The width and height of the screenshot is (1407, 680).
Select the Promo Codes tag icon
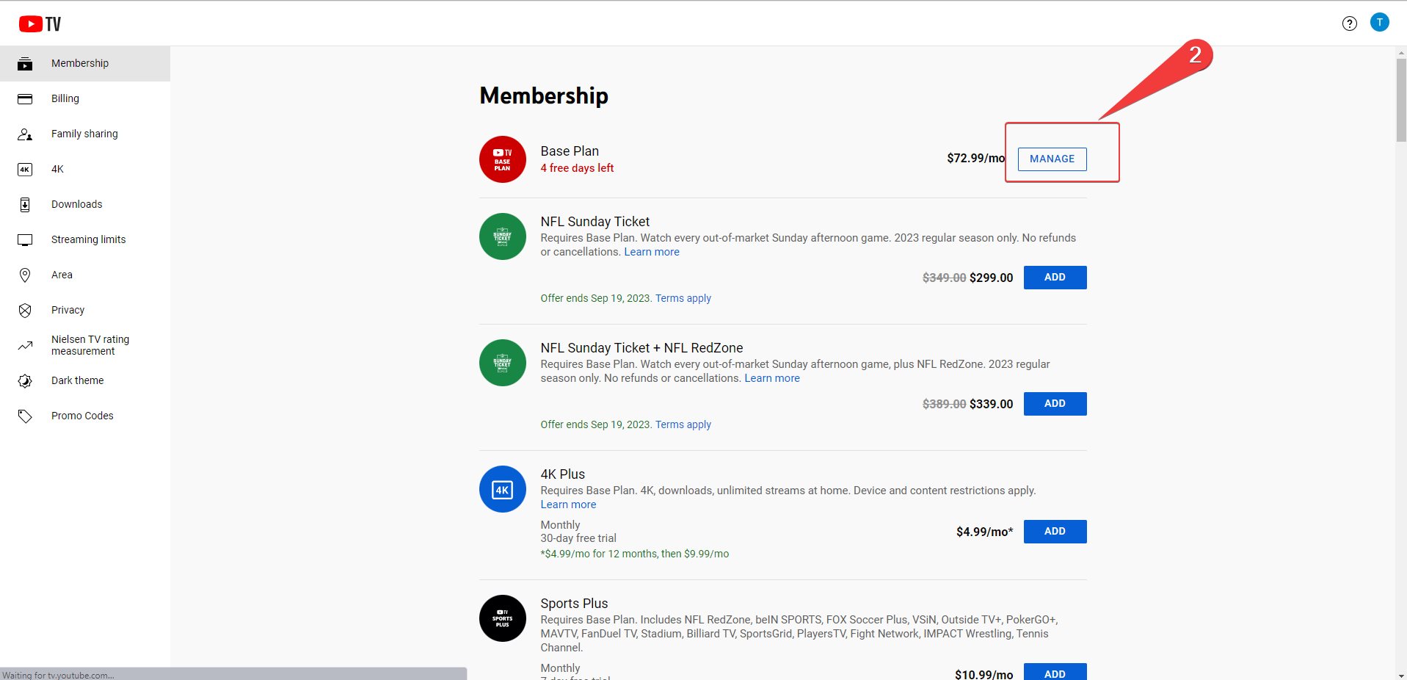26,416
